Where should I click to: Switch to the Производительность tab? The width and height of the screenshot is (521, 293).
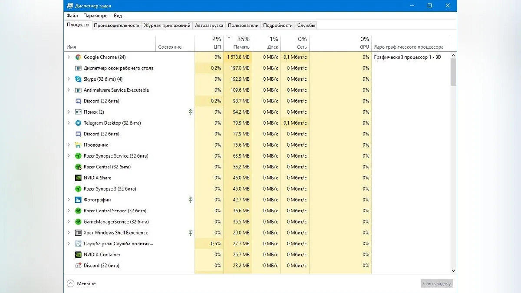point(117,25)
